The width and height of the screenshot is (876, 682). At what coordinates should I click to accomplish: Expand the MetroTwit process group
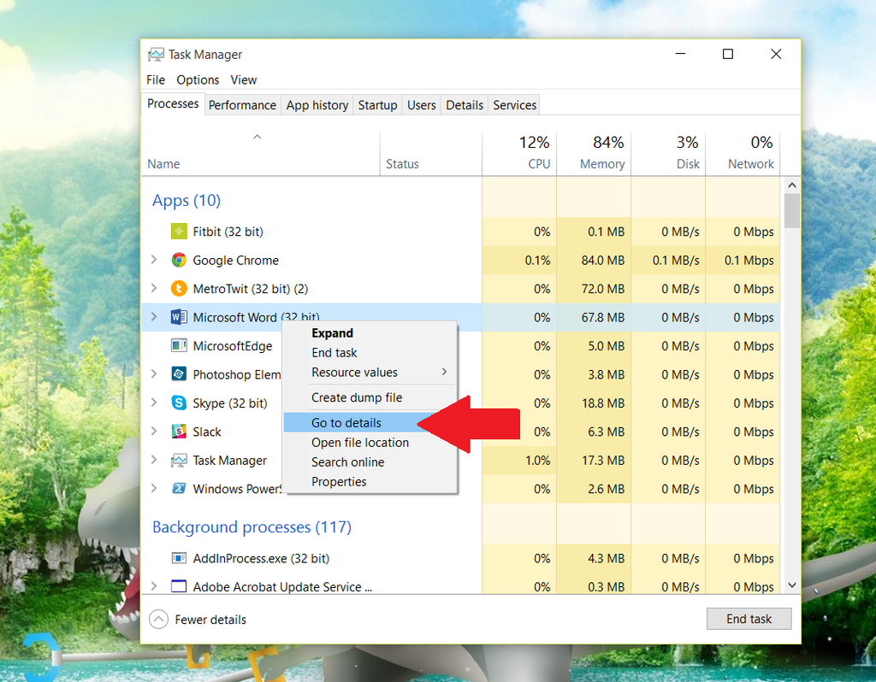(x=154, y=289)
